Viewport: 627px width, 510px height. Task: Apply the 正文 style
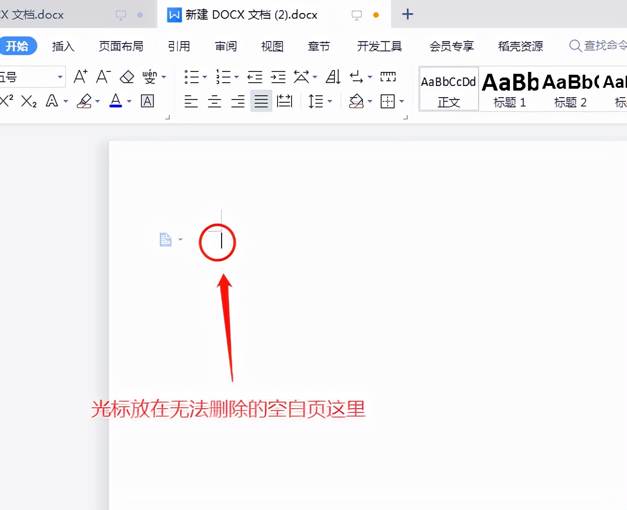449,89
